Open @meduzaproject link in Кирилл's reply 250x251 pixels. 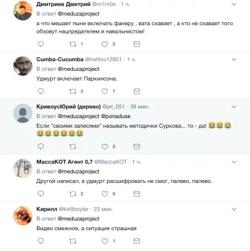click(78, 218)
